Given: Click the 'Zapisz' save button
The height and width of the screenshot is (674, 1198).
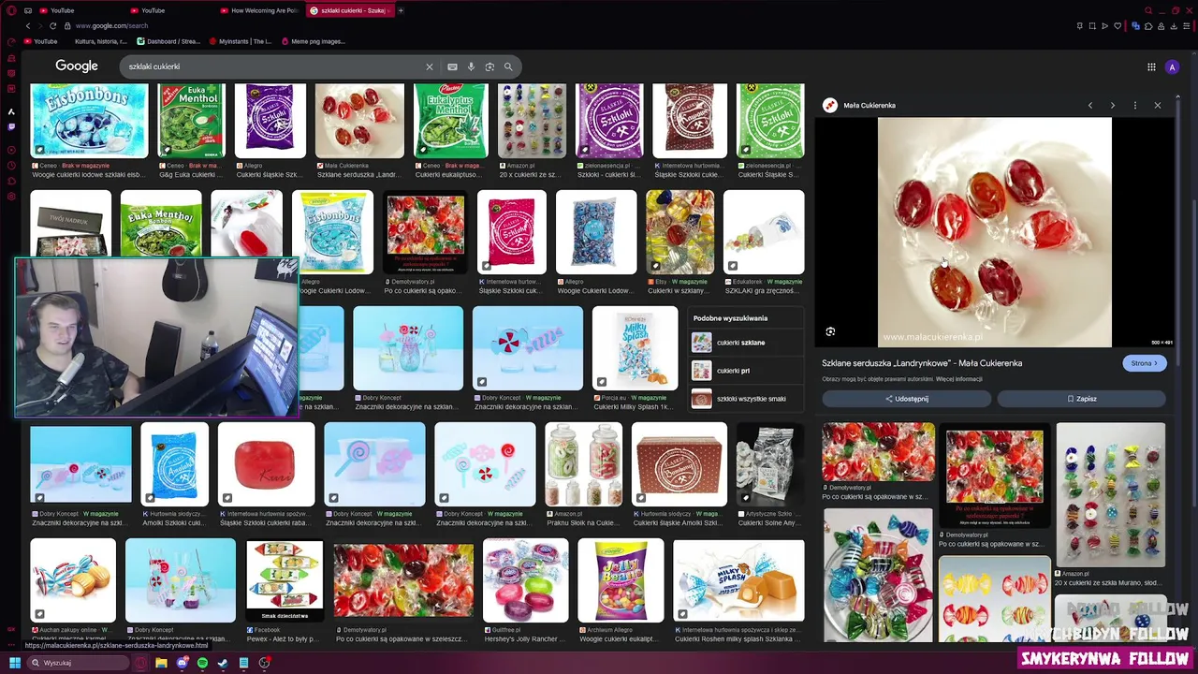Looking at the screenshot, I should click(x=1081, y=399).
